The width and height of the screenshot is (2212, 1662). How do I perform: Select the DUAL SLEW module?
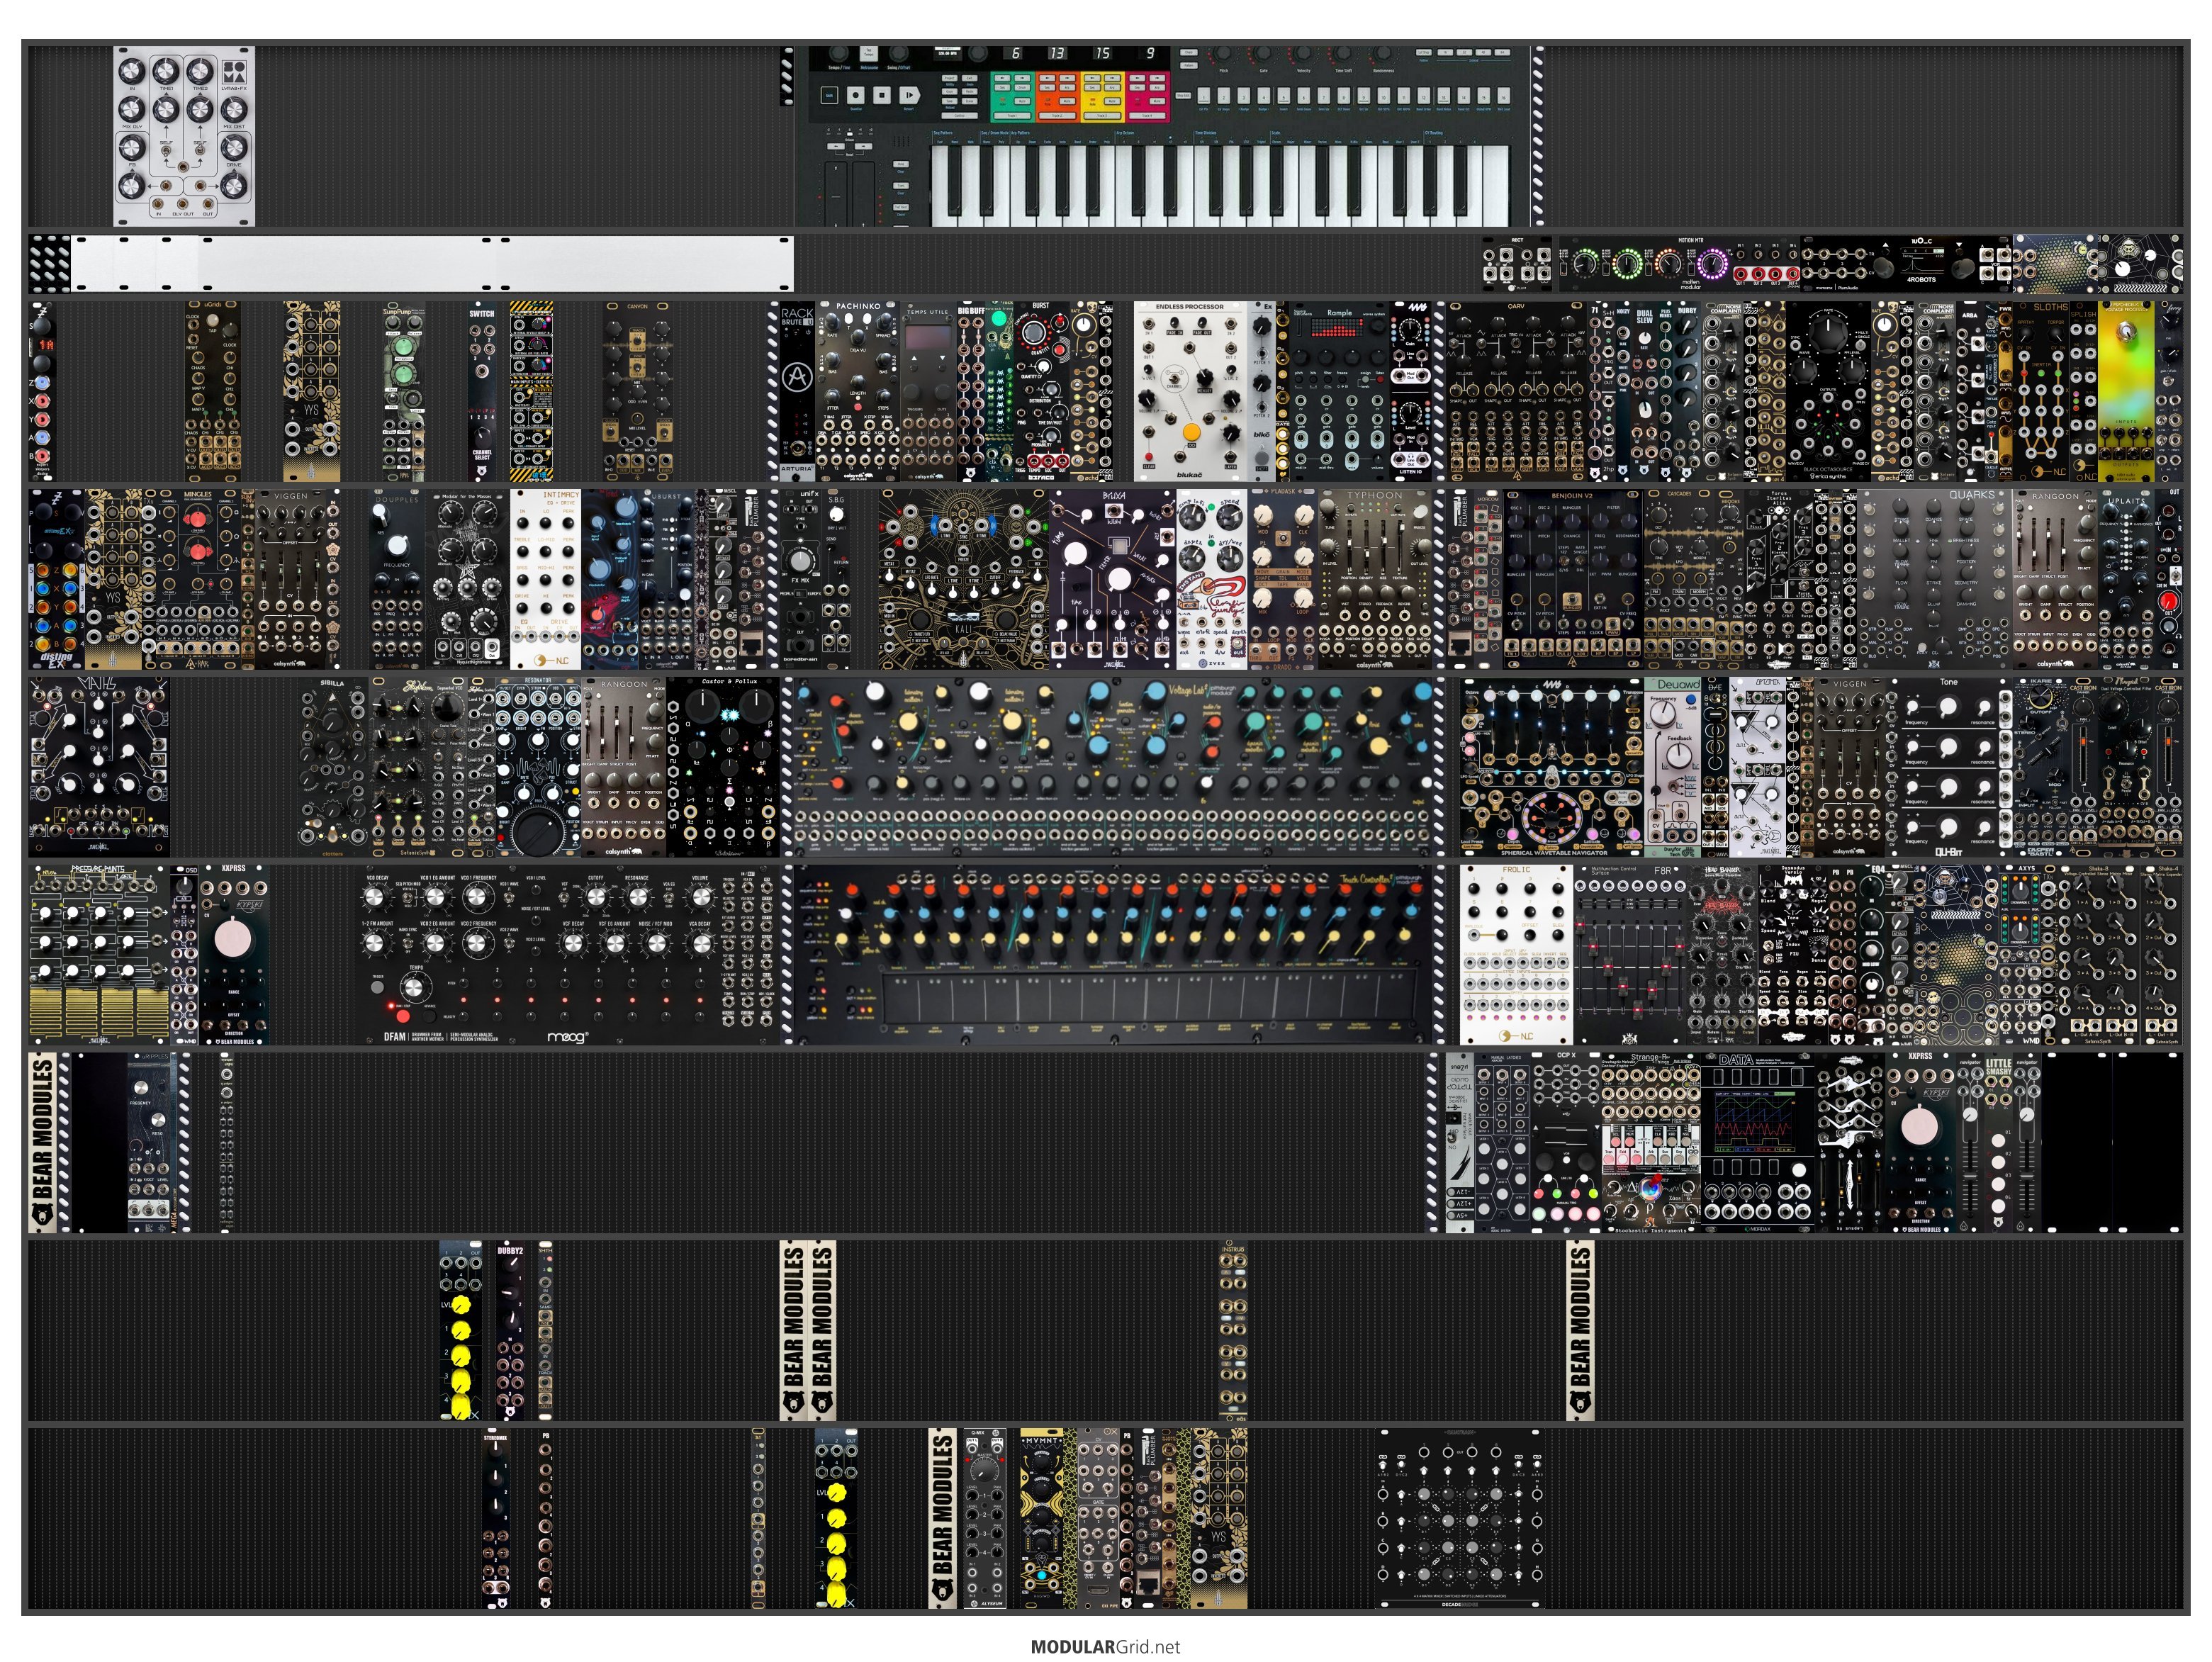tap(1644, 391)
